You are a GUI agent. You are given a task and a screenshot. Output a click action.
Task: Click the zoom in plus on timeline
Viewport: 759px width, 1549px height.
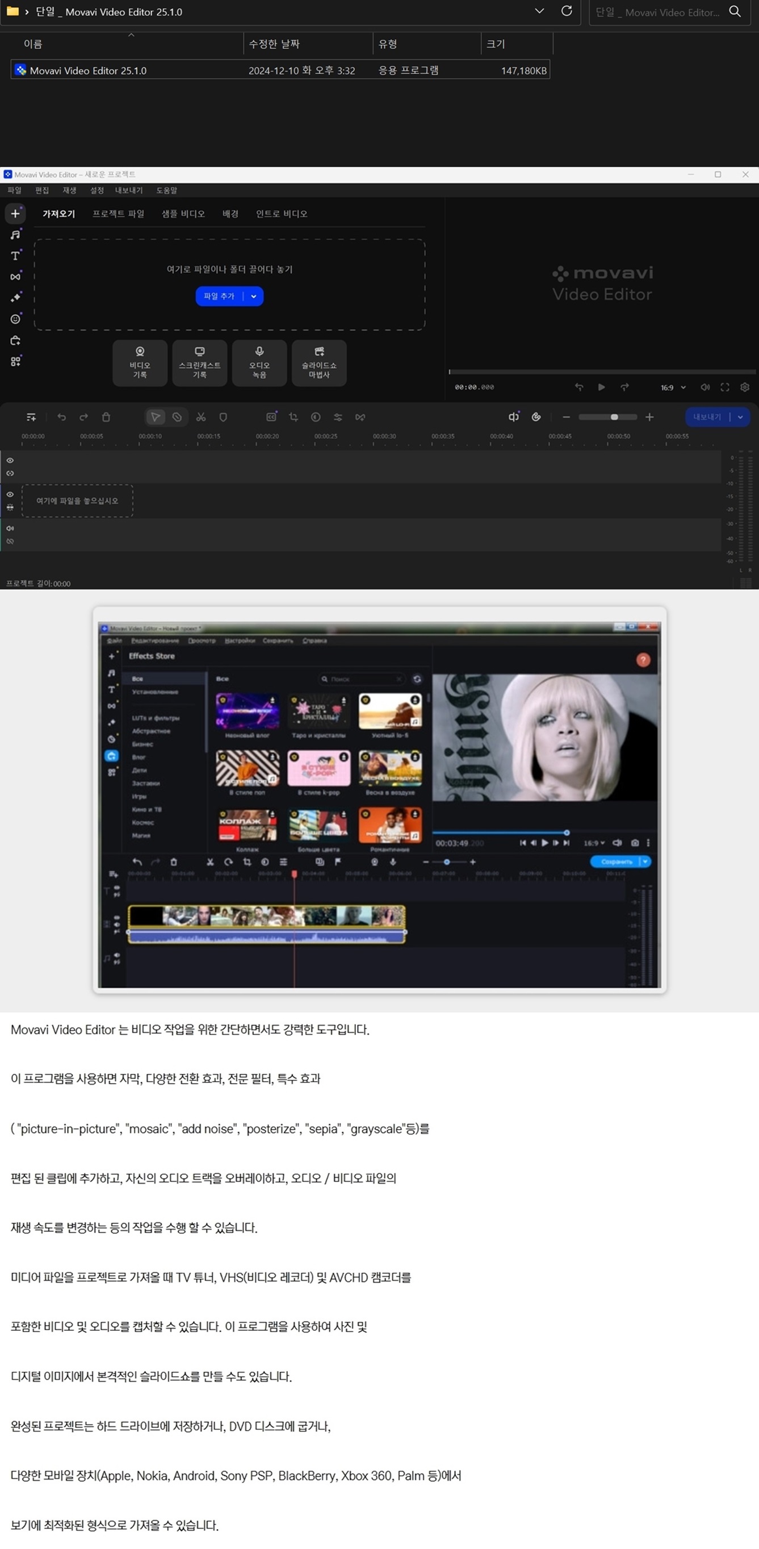[x=649, y=417]
